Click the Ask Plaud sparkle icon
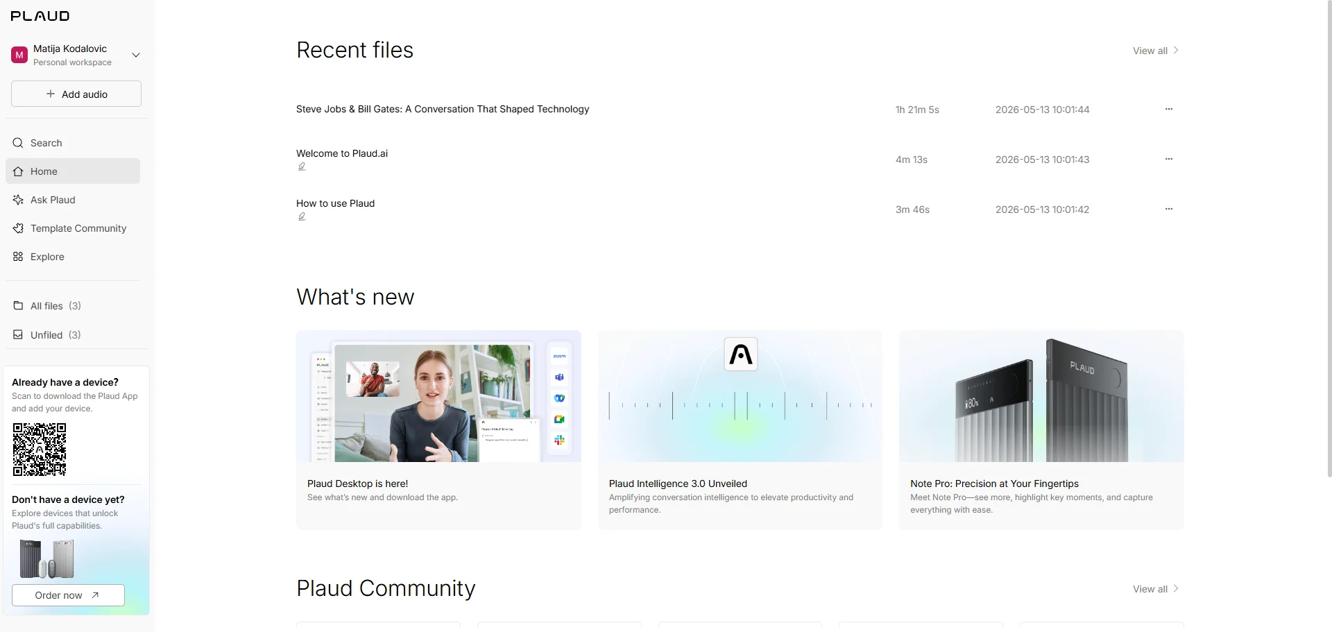Viewport: 1332px width, 632px height. point(18,200)
